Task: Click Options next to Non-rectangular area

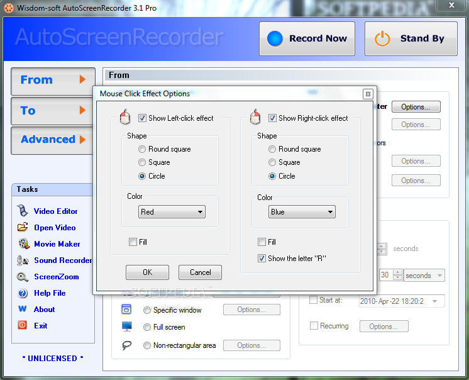Action: pos(251,345)
